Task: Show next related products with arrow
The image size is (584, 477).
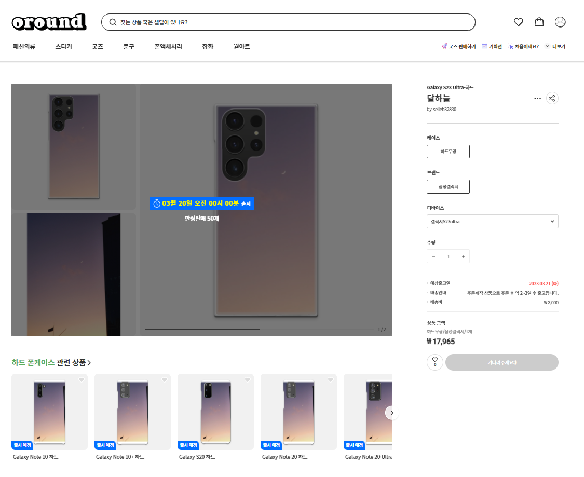Action: [392, 413]
